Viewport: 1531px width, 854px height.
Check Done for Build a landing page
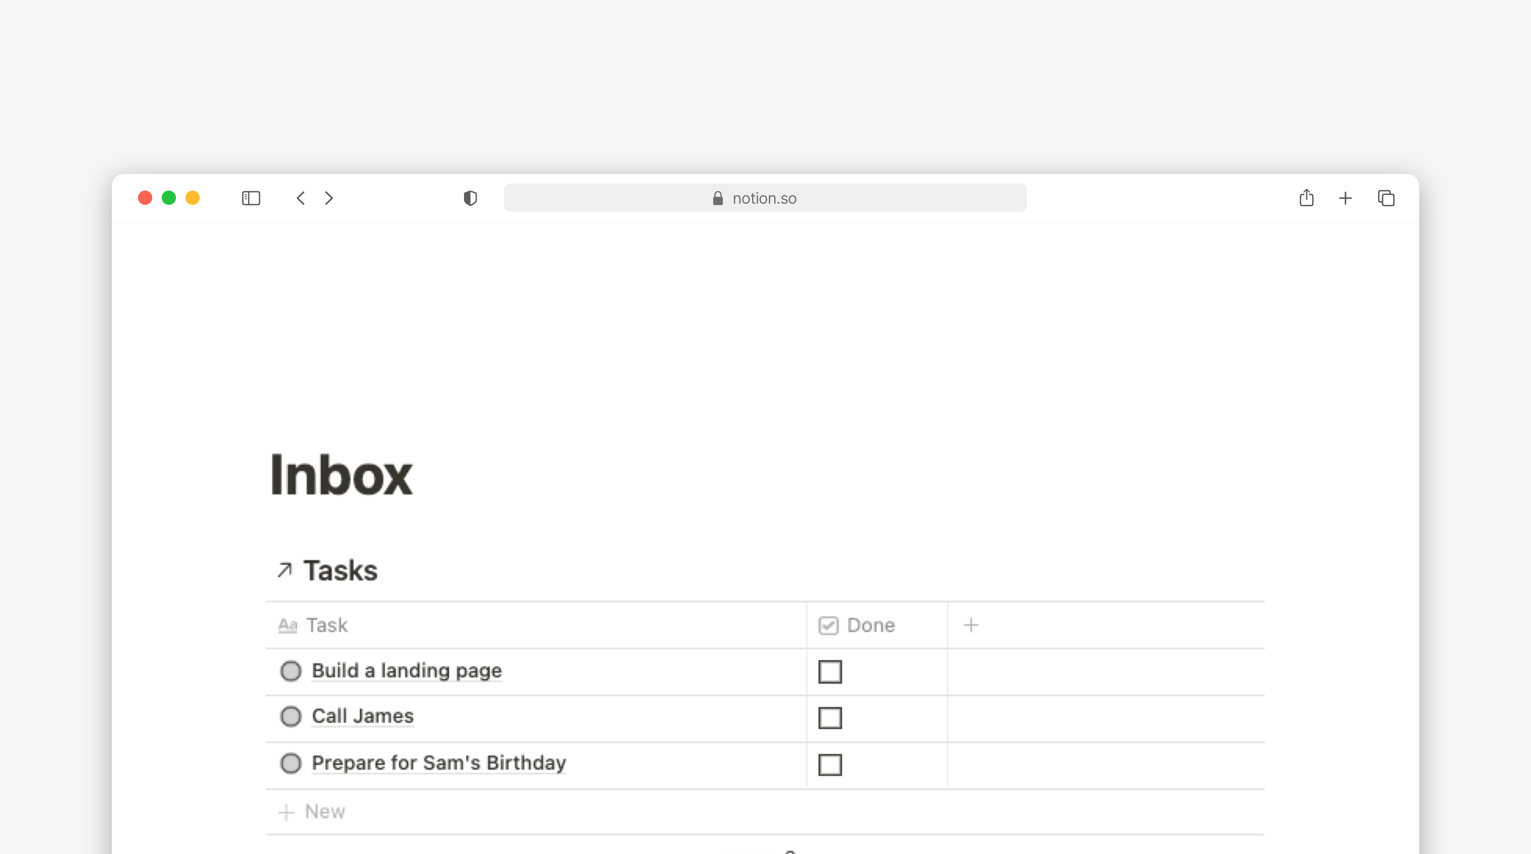pos(830,671)
